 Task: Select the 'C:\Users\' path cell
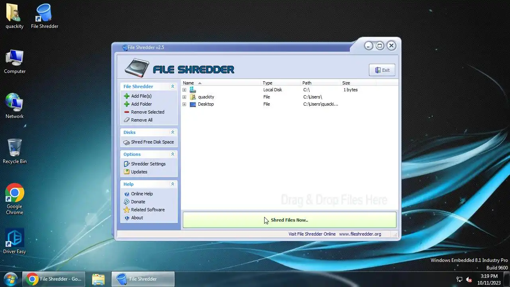pyautogui.click(x=313, y=97)
